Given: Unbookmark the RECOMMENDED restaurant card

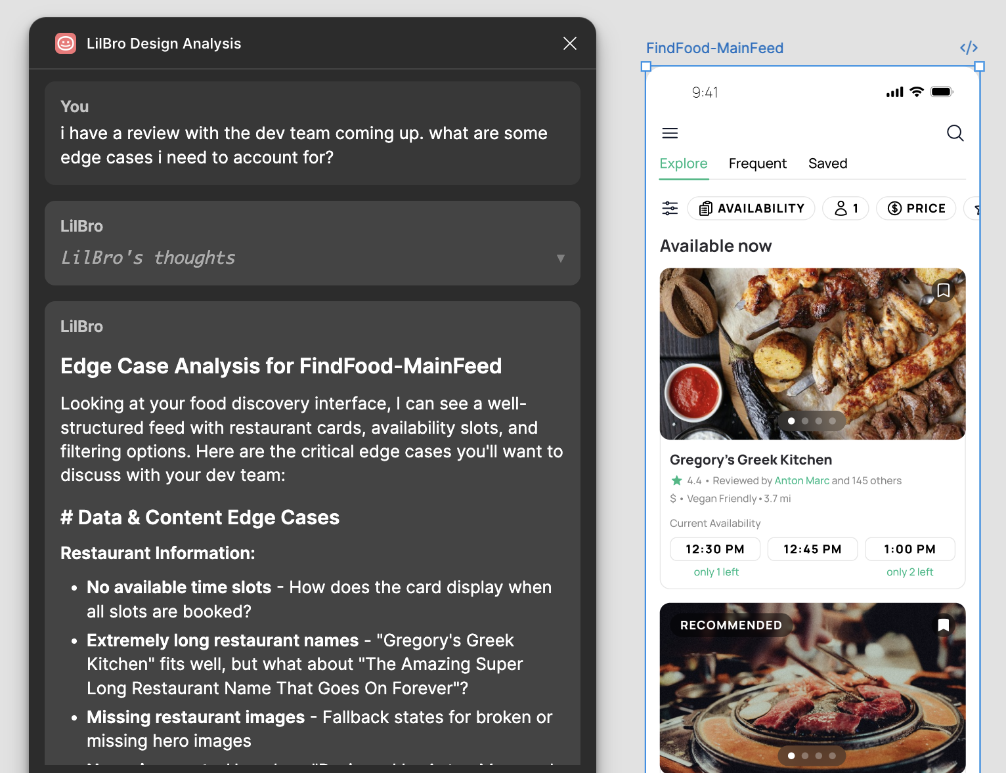Looking at the screenshot, I should pos(944,625).
